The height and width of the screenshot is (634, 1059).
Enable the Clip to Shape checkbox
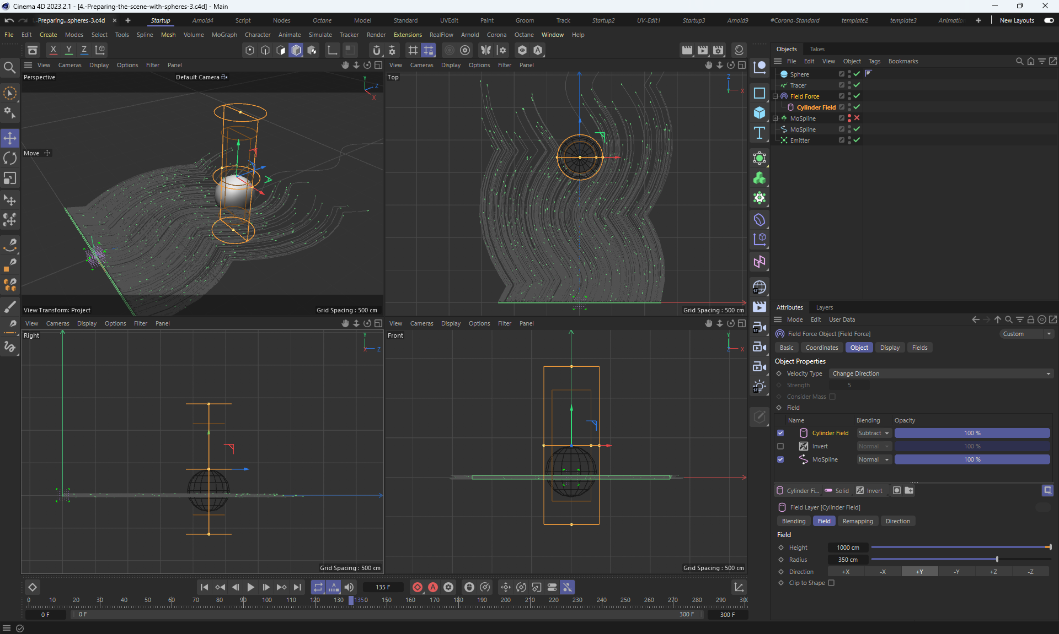pos(831,583)
